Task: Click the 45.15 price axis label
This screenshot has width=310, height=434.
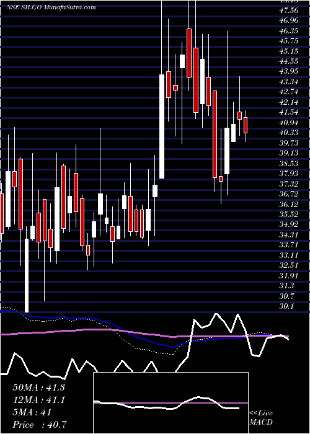Action: 289,51
